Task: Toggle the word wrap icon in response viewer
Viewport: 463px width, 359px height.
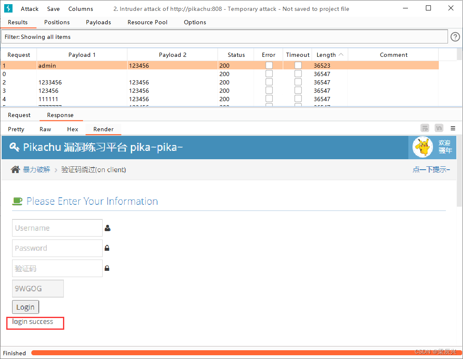Action: (425, 128)
